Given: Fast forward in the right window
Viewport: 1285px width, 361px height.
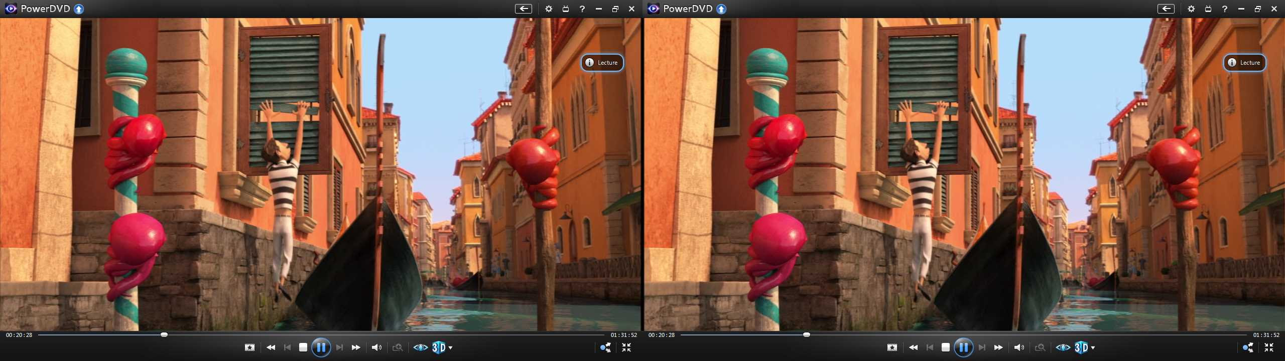Looking at the screenshot, I should [x=998, y=347].
